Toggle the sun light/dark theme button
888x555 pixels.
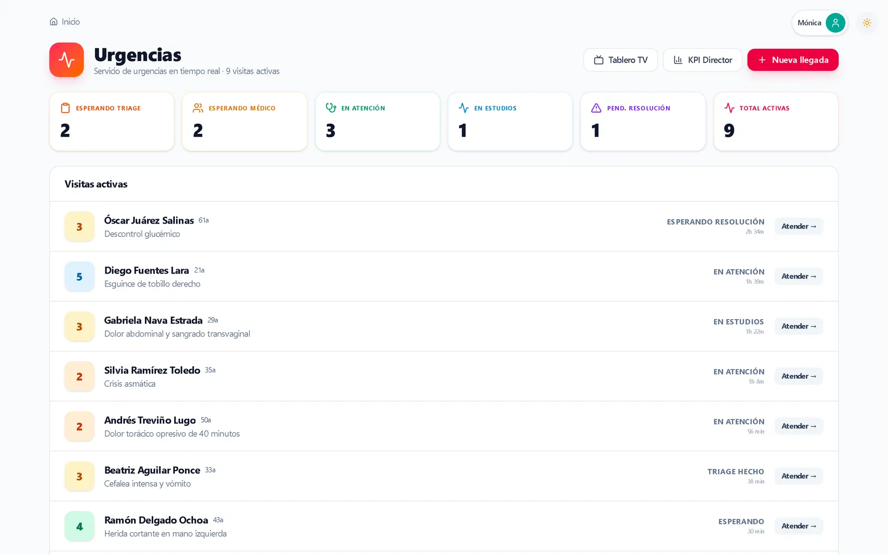point(867,23)
